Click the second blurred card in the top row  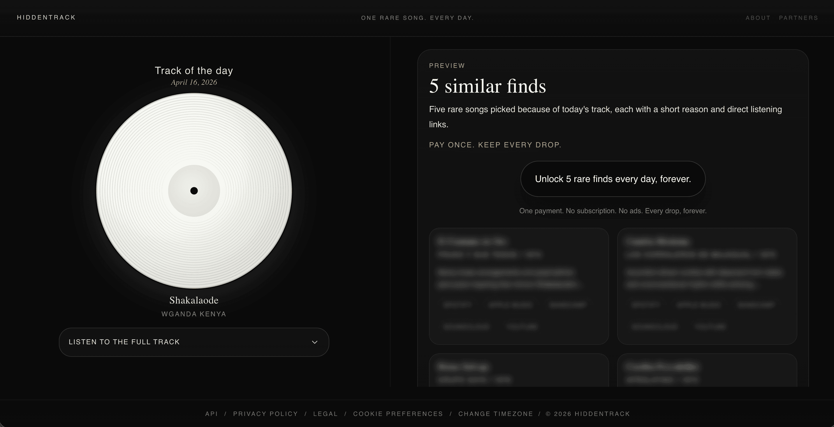(707, 286)
